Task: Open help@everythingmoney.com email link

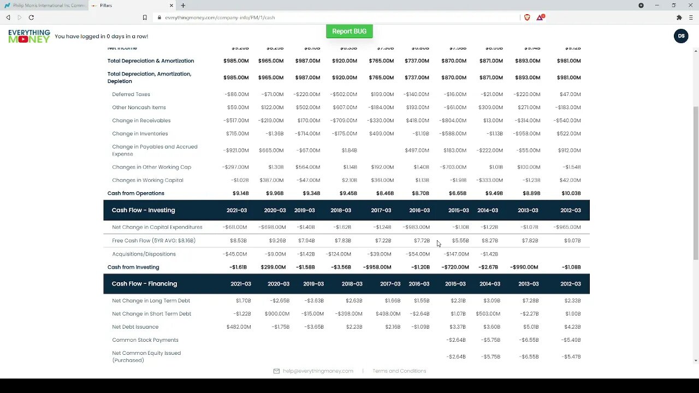Action: coord(318,371)
